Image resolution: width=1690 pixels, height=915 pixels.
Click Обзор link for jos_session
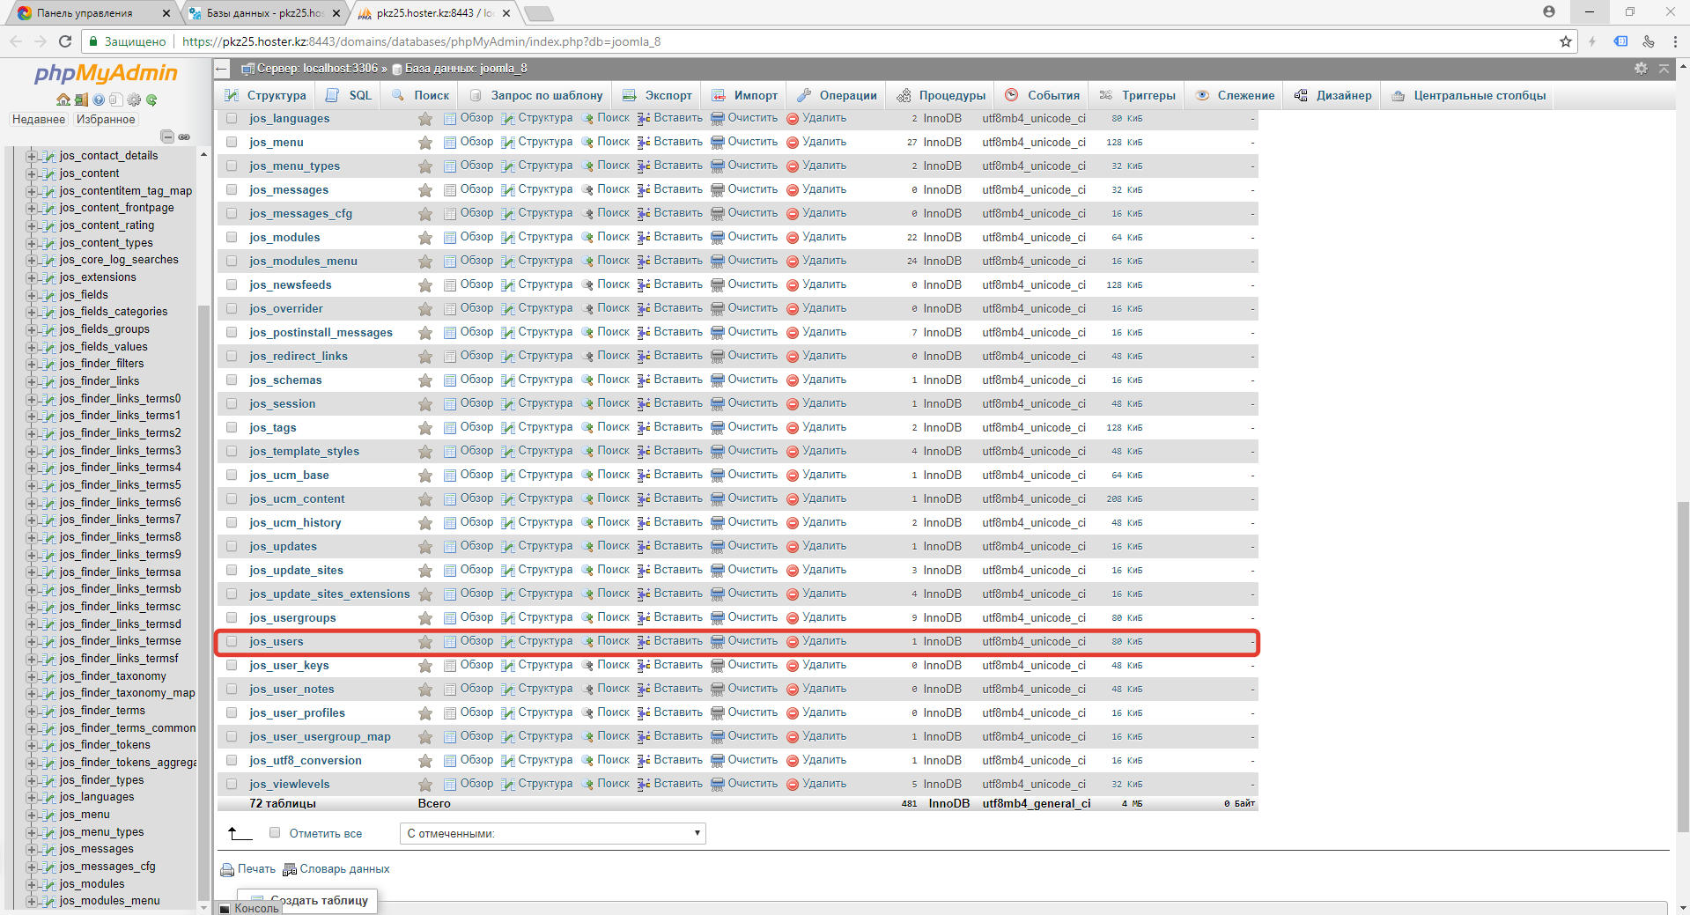[476, 403]
